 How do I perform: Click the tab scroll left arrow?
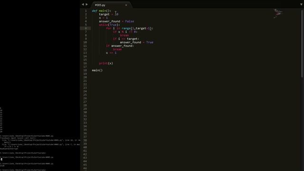(83, 4)
